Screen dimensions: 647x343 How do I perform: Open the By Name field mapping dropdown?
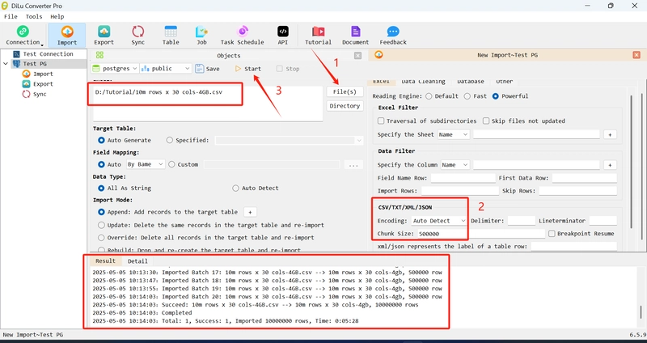point(146,164)
